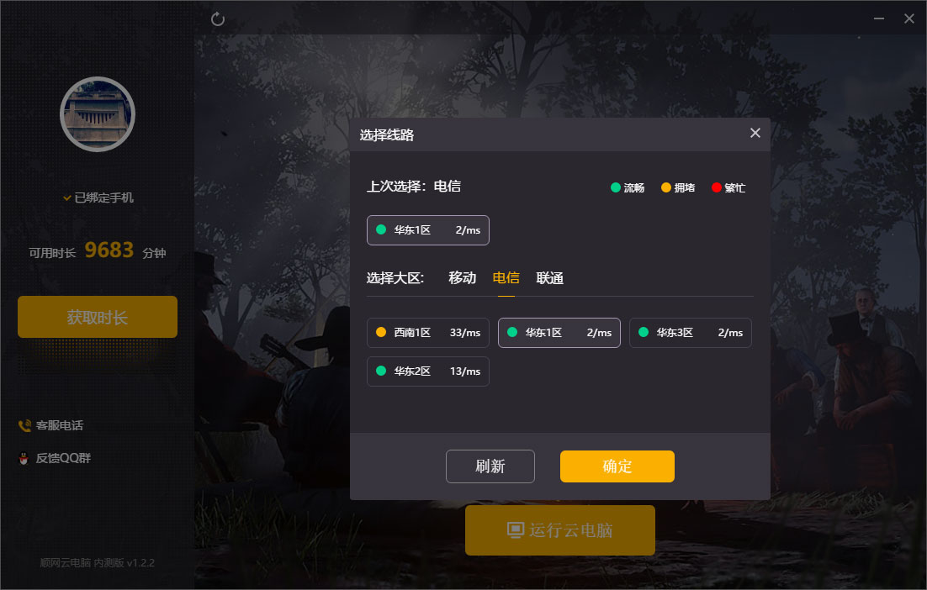Close the 选择线路 dialog
Image resolution: width=927 pixels, height=590 pixels.
pyautogui.click(x=755, y=133)
